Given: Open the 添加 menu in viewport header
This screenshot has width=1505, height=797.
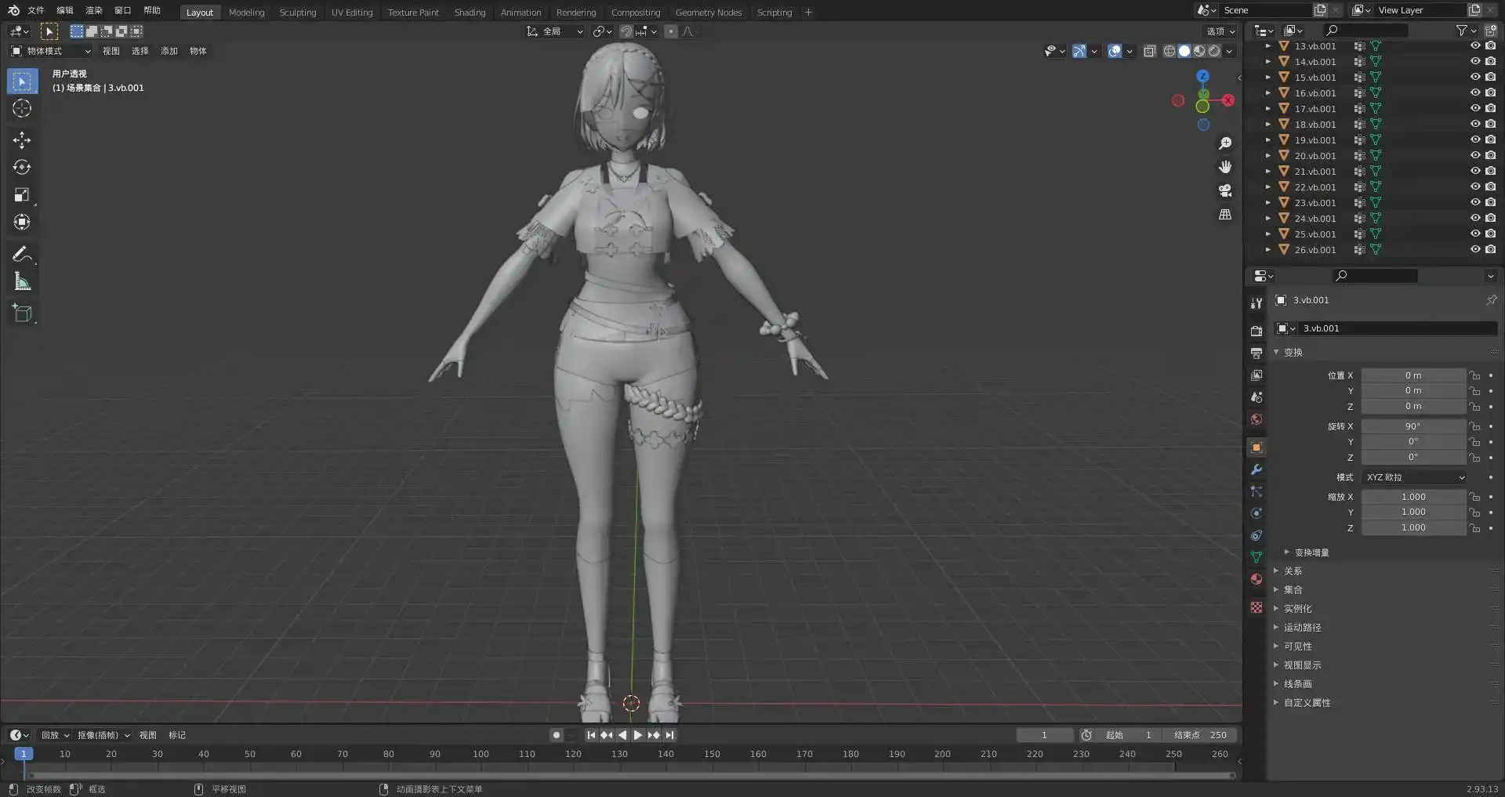Looking at the screenshot, I should 169,51.
